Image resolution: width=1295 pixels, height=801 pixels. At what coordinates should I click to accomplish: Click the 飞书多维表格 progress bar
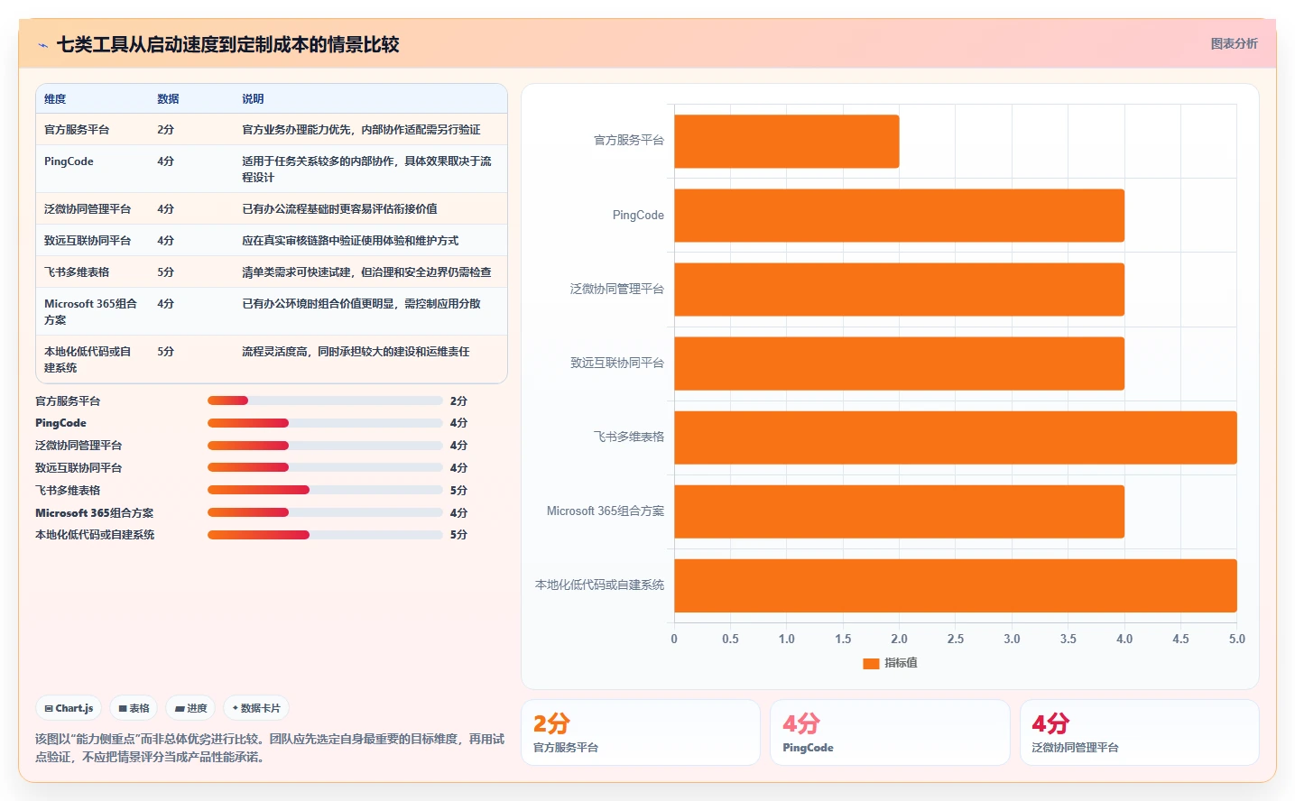click(325, 490)
